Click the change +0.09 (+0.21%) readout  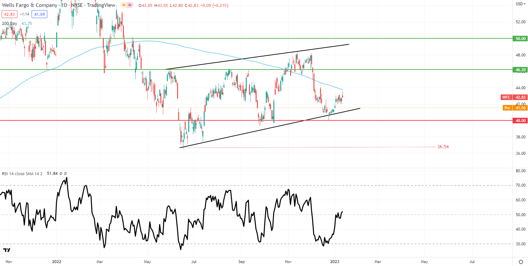214,6
